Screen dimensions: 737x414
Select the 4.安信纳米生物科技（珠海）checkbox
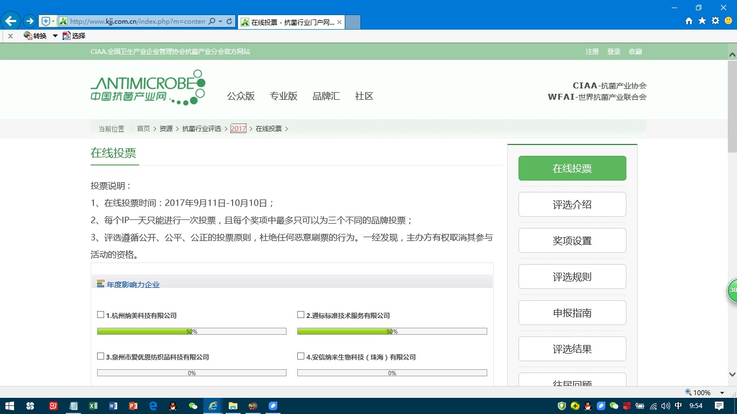pos(301,356)
